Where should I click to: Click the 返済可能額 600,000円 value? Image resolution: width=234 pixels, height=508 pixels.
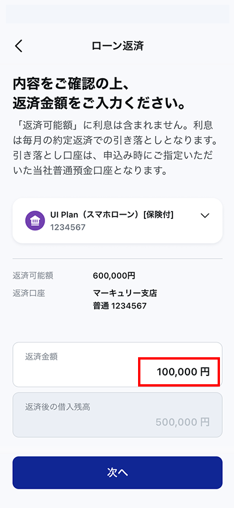point(114,276)
